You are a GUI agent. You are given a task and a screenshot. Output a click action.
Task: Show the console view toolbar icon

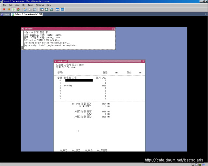[x=62, y=9]
